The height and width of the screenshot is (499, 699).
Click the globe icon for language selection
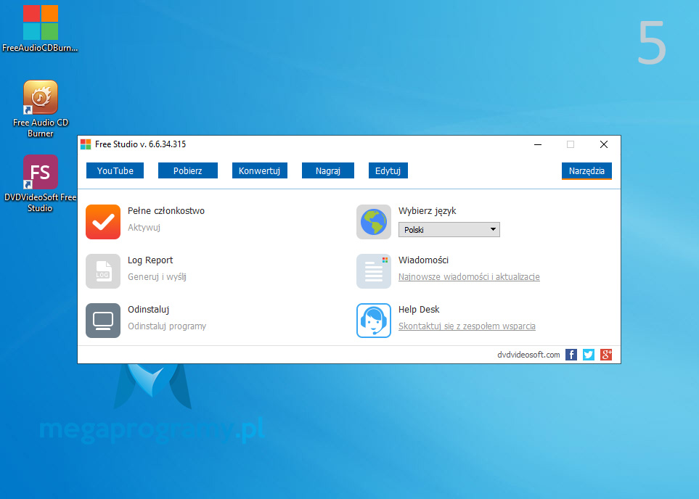(x=374, y=222)
